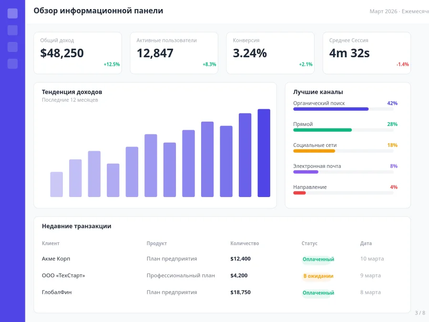This screenshot has height=322, width=429.
Task: Click the «Электронная почта» progress bar
Action: coord(343,172)
